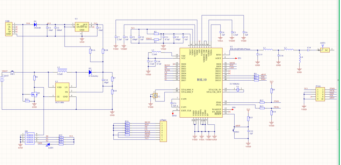
Task: Click the NCV1406 boost converter IC
Action: pos(63,92)
